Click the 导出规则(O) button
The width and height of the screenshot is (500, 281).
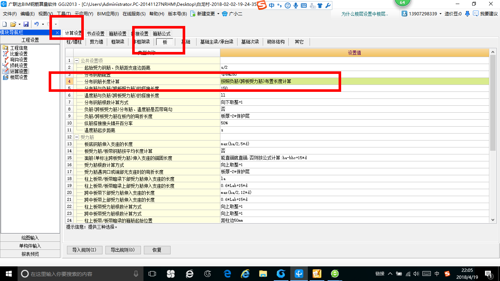tap(122, 250)
